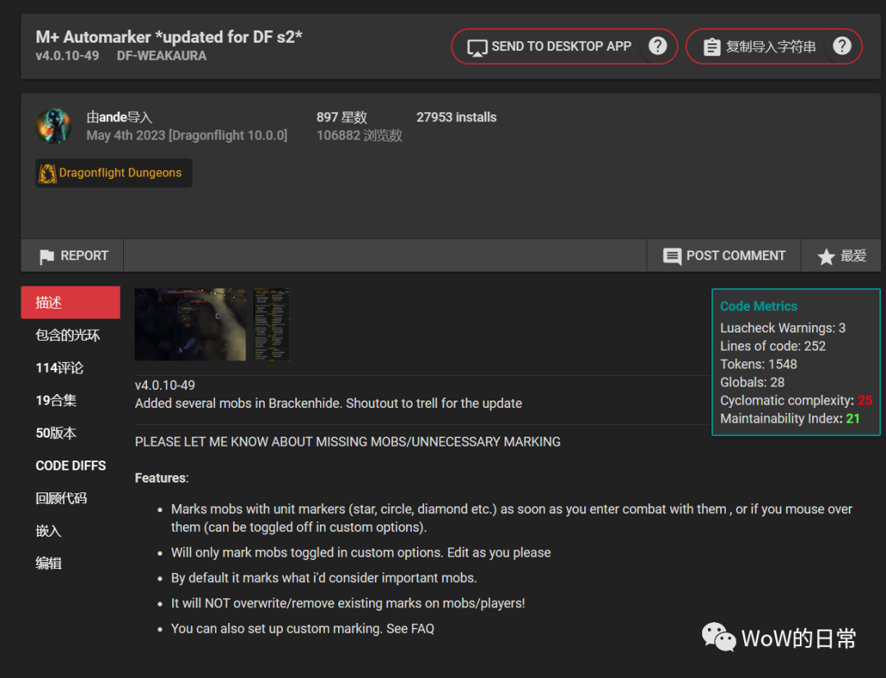The width and height of the screenshot is (886, 678).
Task: Click the author ande avatar
Action: point(54,126)
